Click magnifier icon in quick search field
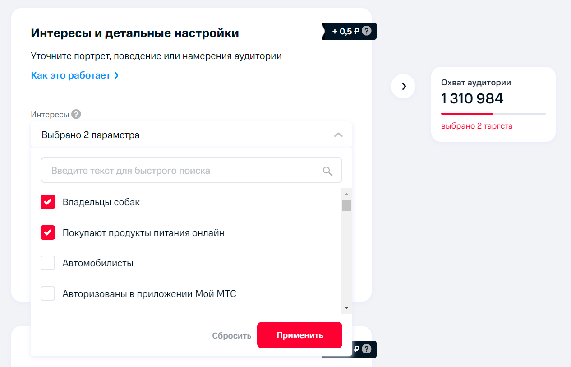This screenshot has width=571, height=367. pos(328,171)
